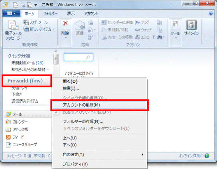Viewport: 217px width, 169px height.
Task: Click Working online (オンライン作業中) status text
Action: tap(191, 156)
